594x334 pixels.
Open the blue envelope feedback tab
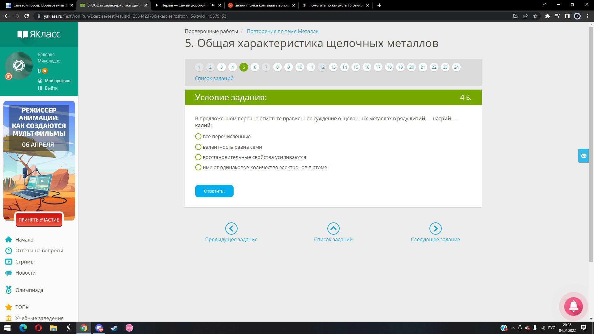coord(583,156)
